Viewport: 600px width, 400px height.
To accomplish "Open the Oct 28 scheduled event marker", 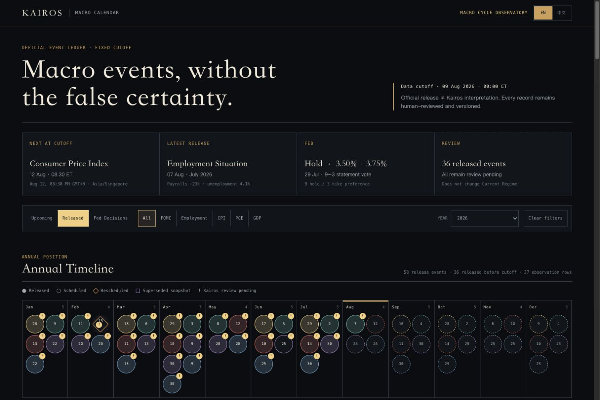I will tap(447, 324).
